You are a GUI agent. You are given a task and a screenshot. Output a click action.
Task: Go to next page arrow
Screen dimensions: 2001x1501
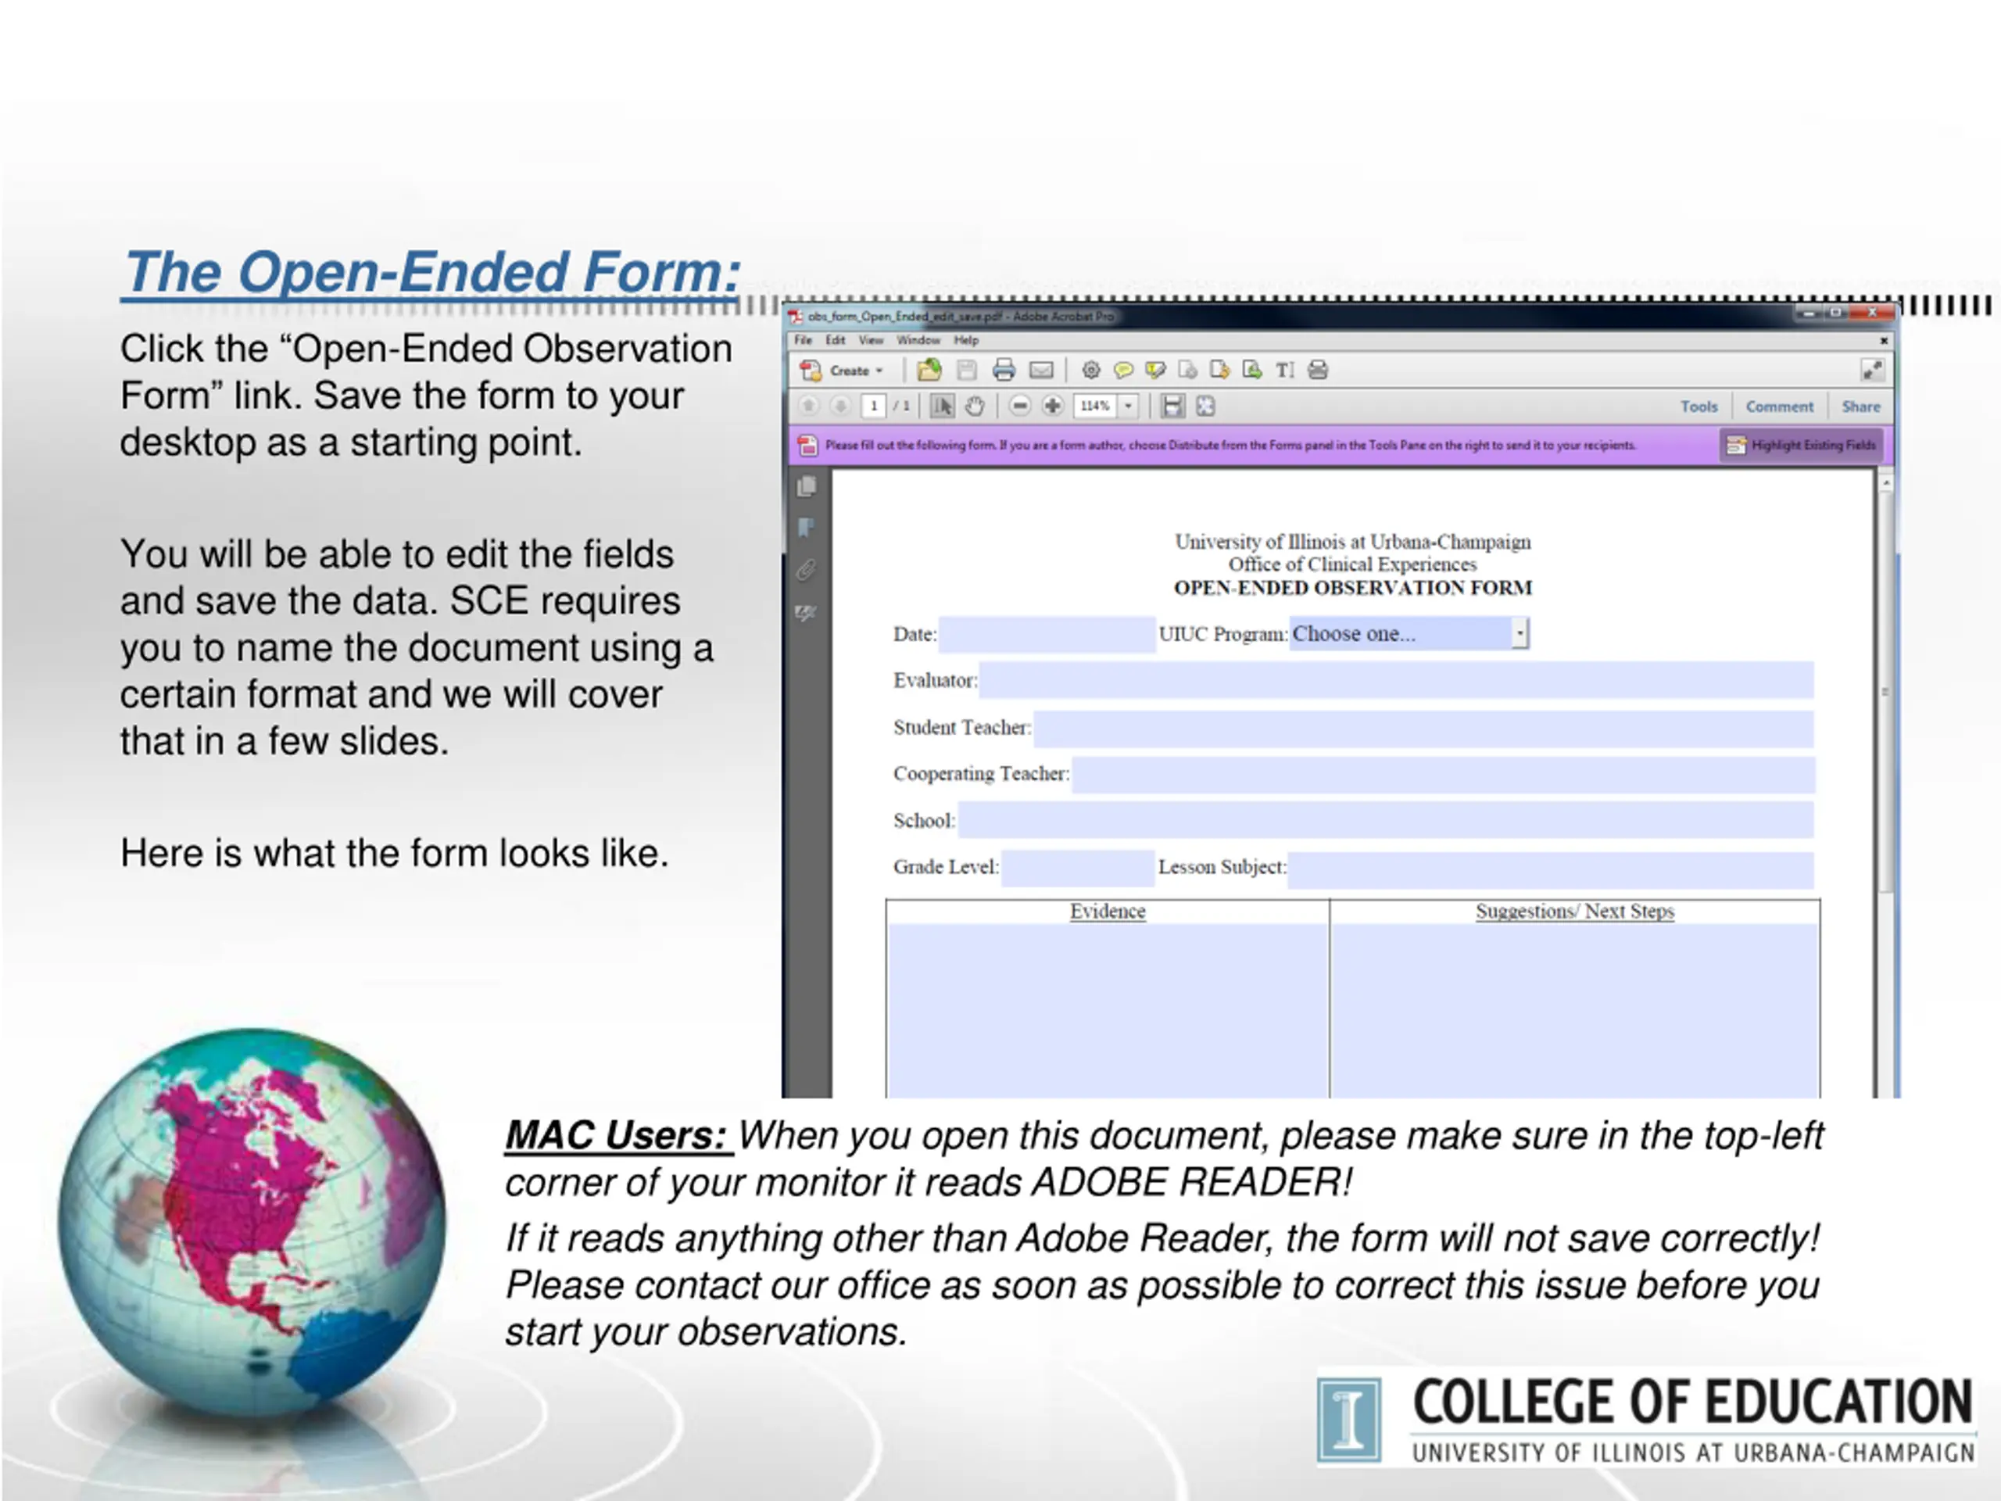tap(840, 407)
